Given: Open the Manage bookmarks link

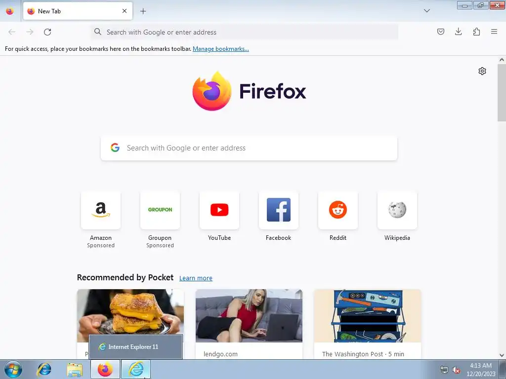Looking at the screenshot, I should tap(221, 49).
